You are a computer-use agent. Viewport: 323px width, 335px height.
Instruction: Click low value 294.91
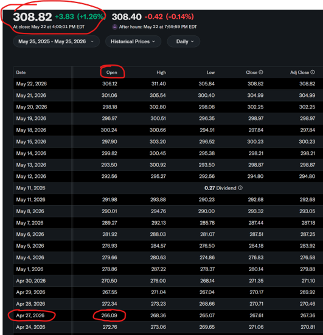pyautogui.click(x=207, y=130)
